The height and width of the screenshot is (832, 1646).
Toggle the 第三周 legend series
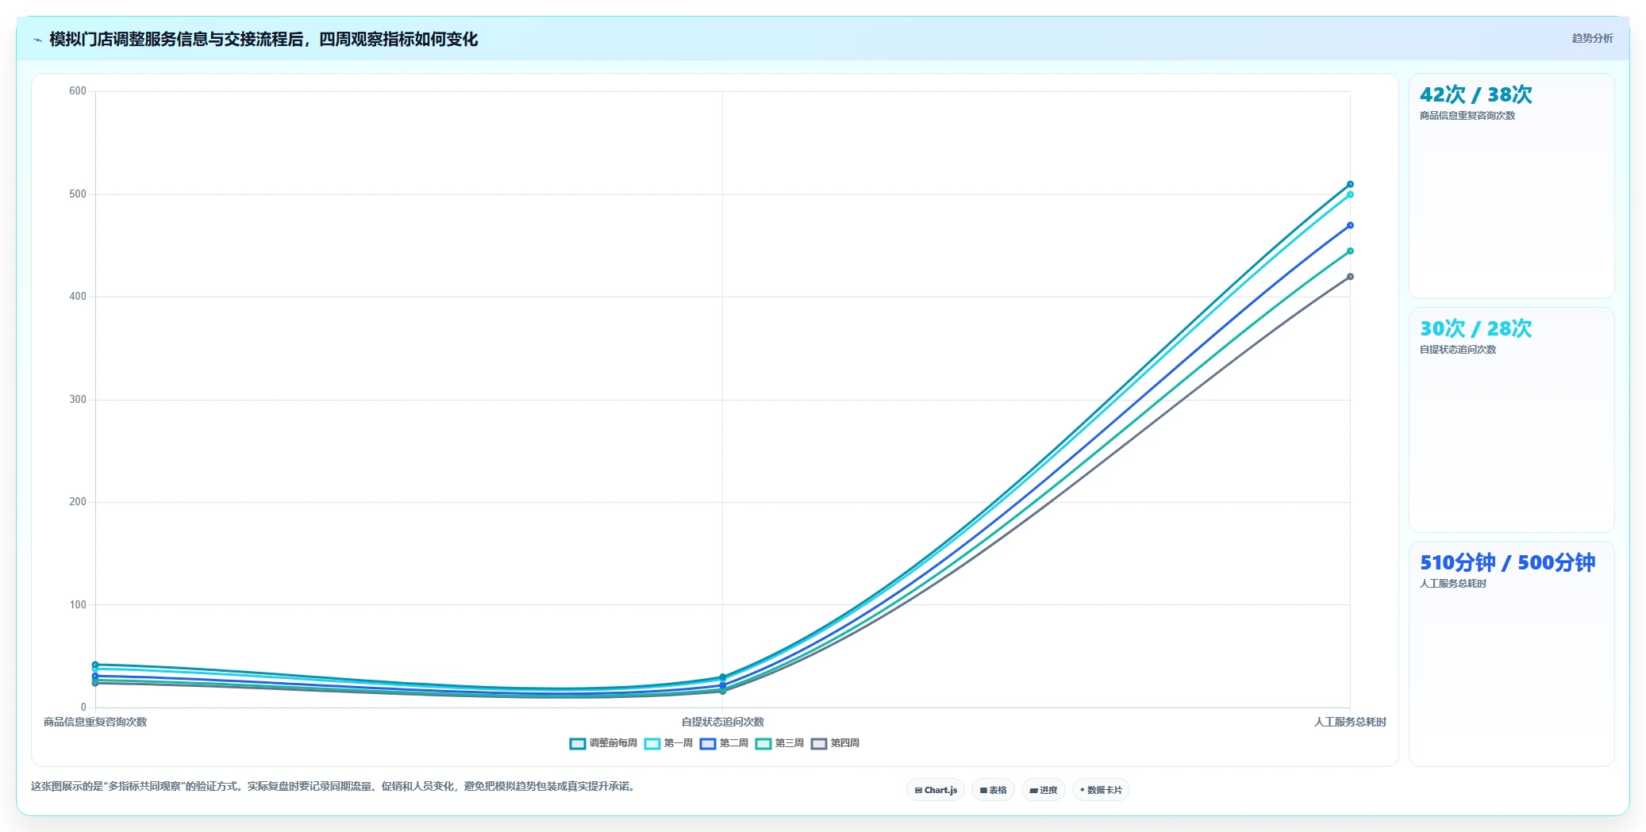tap(779, 743)
